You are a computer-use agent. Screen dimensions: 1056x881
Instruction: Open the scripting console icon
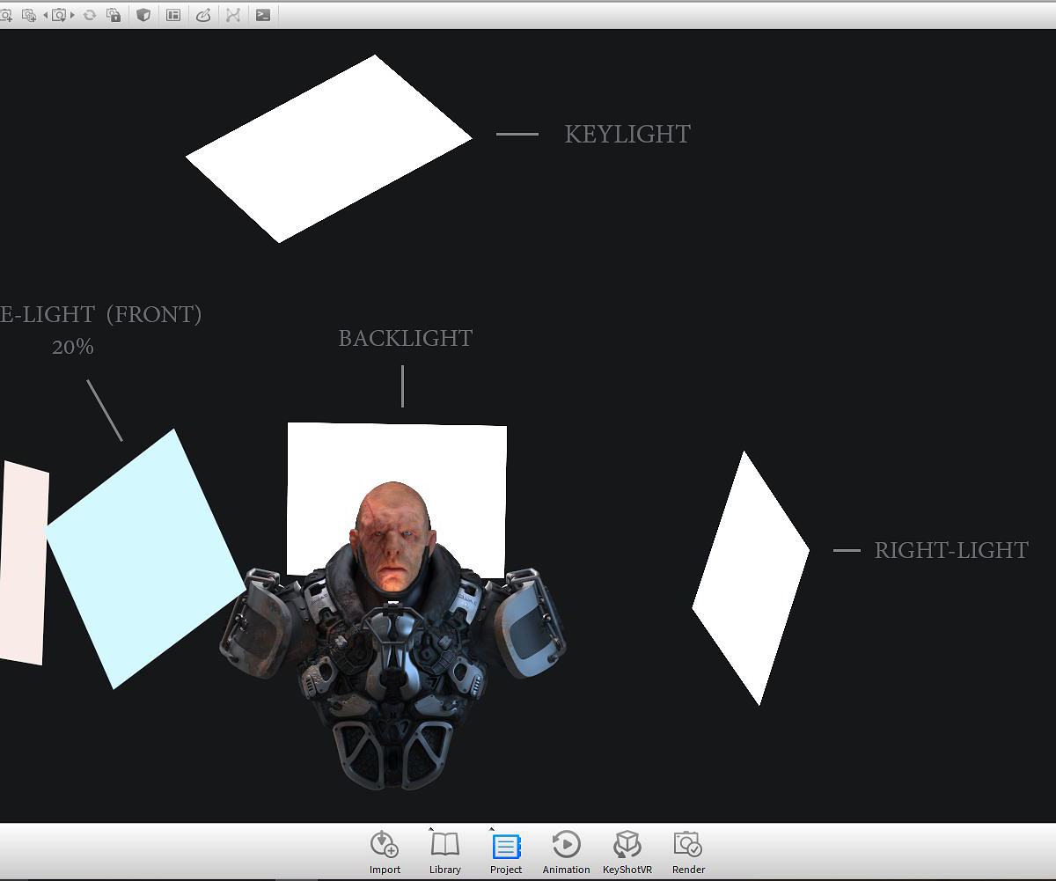(x=263, y=15)
